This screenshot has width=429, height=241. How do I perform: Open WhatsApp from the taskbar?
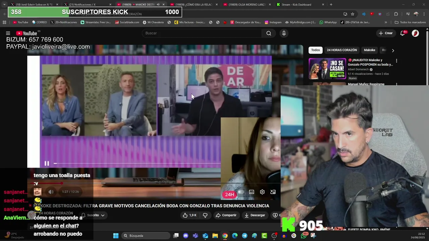tap(304, 236)
